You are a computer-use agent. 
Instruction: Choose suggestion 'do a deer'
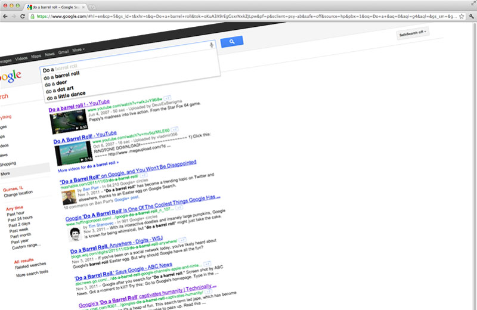pos(55,83)
